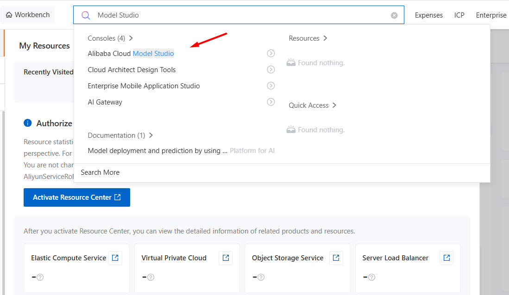The height and width of the screenshot is (295, 509).
Task: Open Virtual Private Cloud external link icon
Action: (226, 258)
